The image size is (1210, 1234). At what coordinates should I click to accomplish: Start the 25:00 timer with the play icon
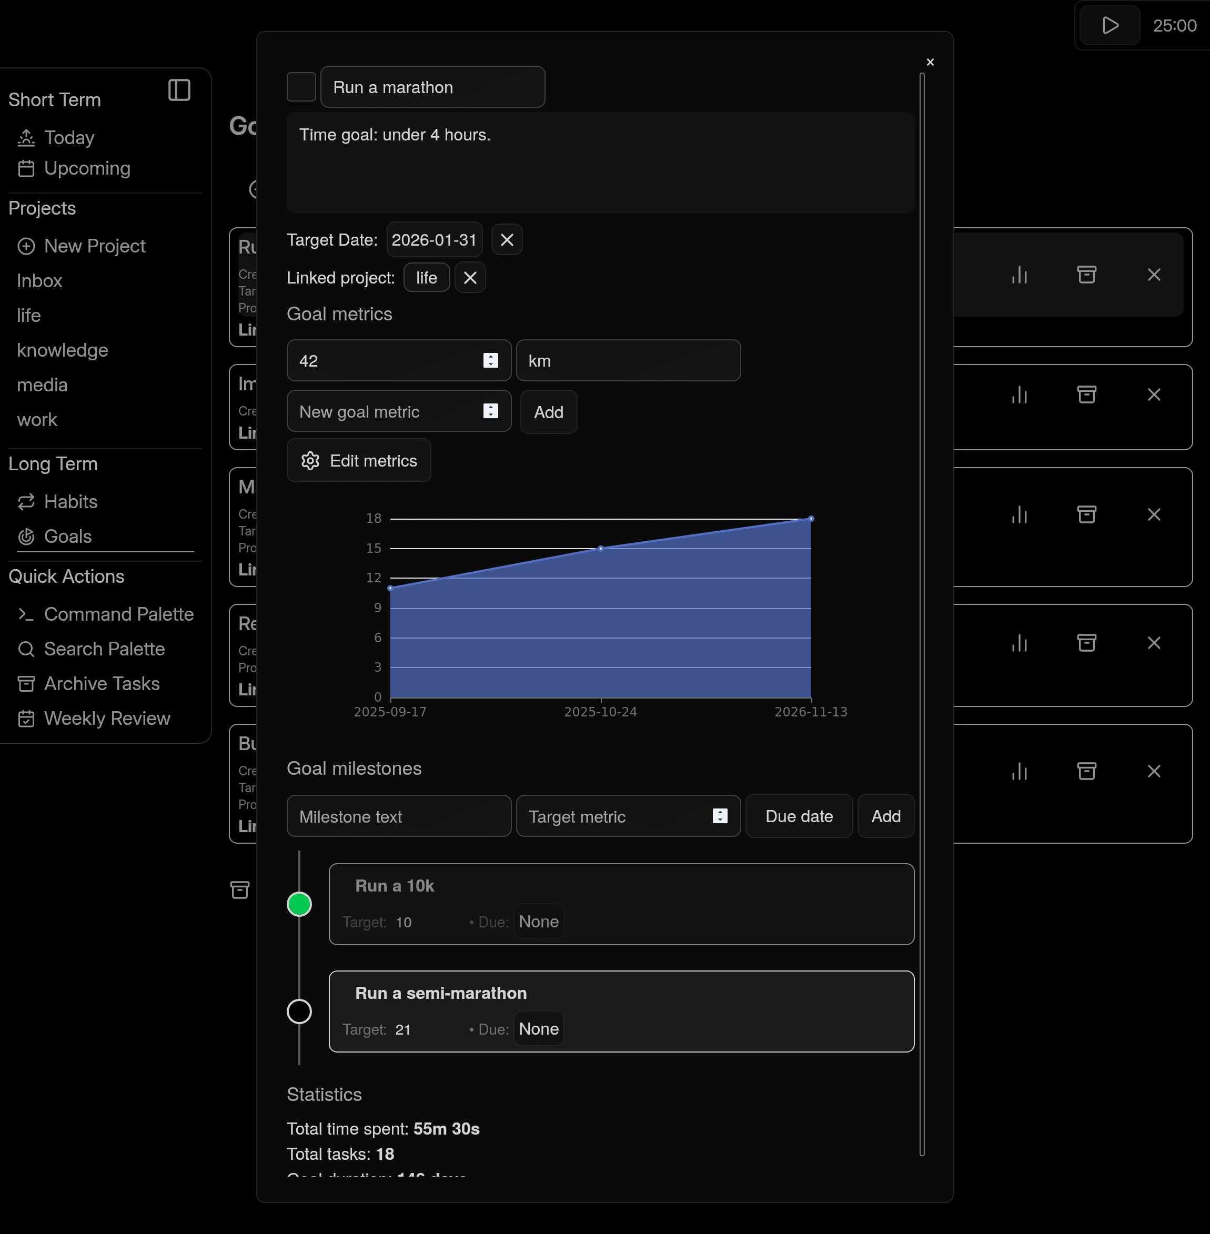click(1109, 25)
